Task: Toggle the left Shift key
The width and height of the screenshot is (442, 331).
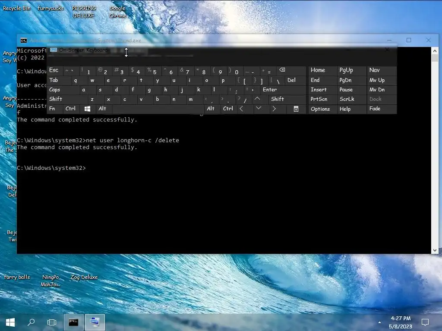Action: coord(67,99)
